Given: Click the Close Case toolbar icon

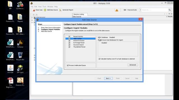Looking at the screenshot, I should tap(34, 10).
